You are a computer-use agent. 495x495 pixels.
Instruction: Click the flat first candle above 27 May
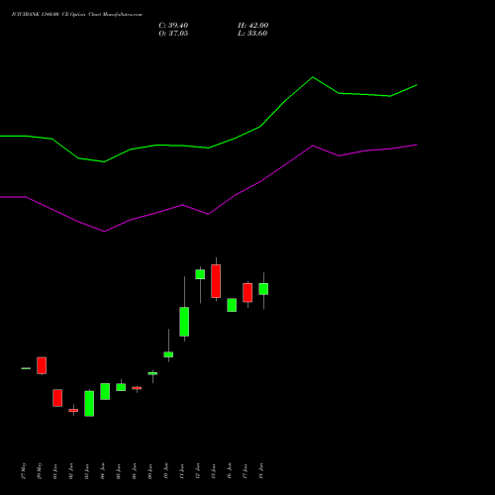click(26, 368)
